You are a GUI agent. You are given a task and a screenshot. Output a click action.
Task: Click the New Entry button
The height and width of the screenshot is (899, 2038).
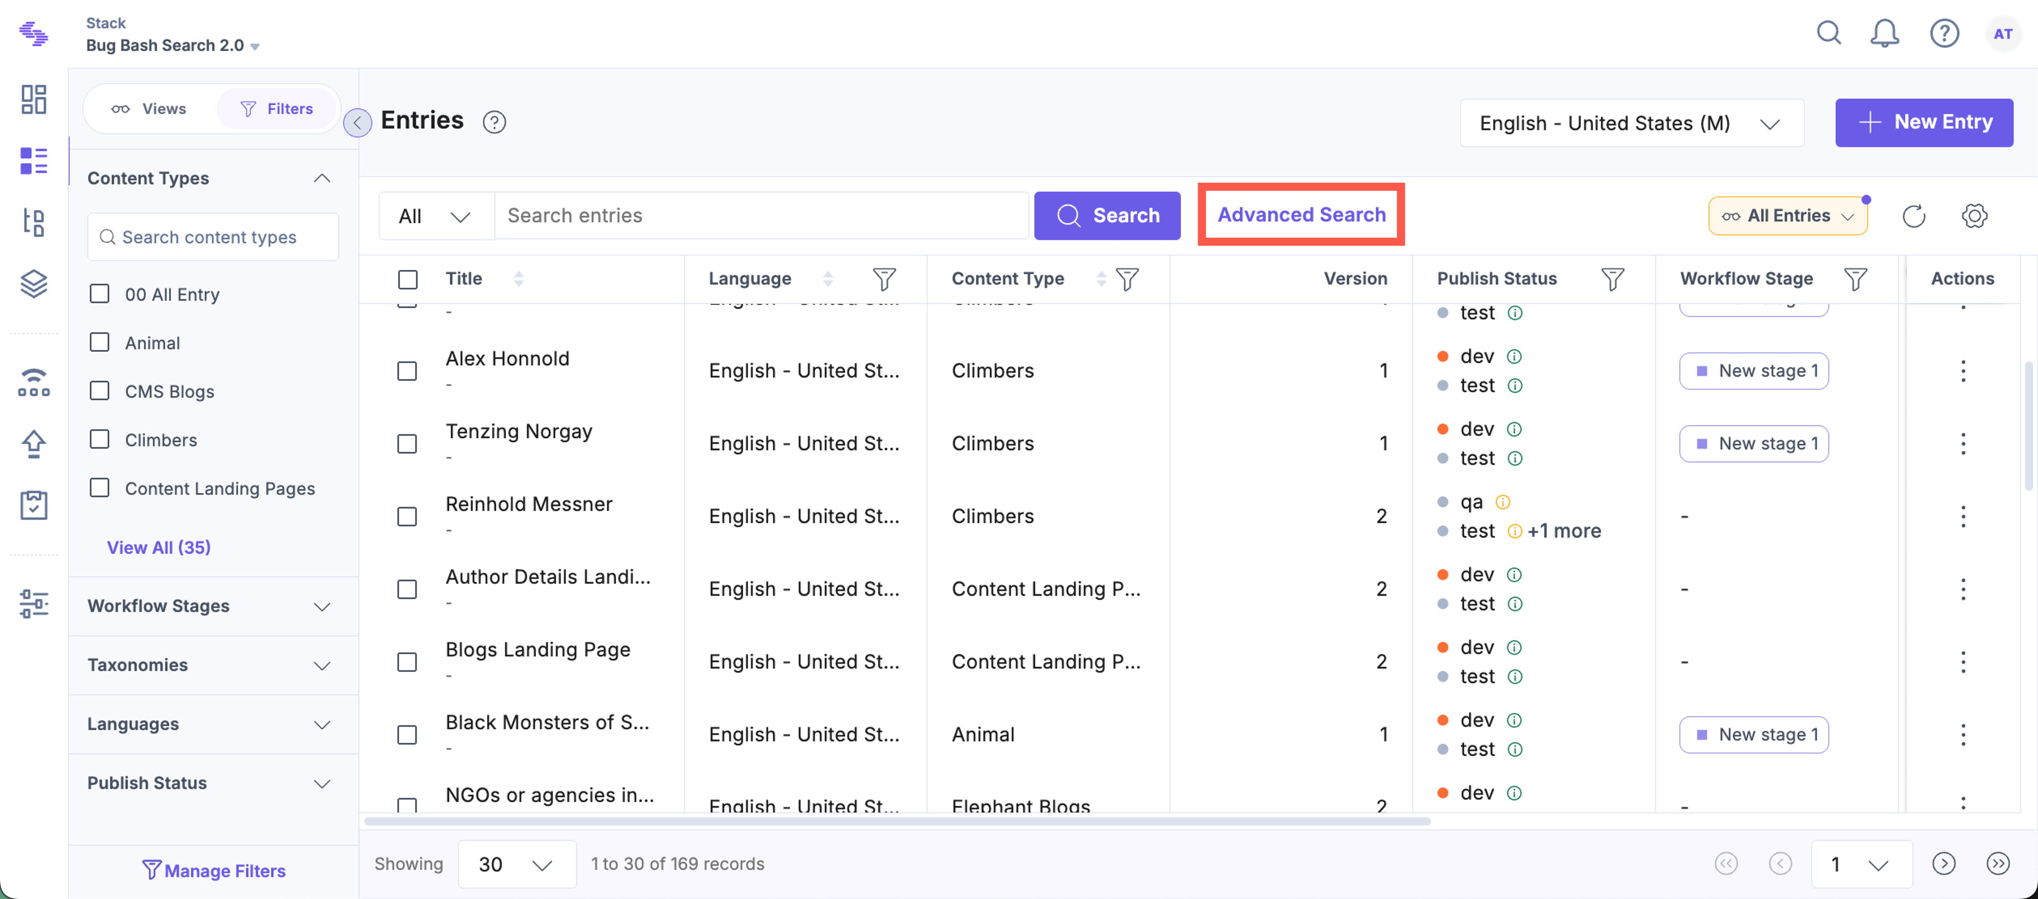click(1924, 123)
